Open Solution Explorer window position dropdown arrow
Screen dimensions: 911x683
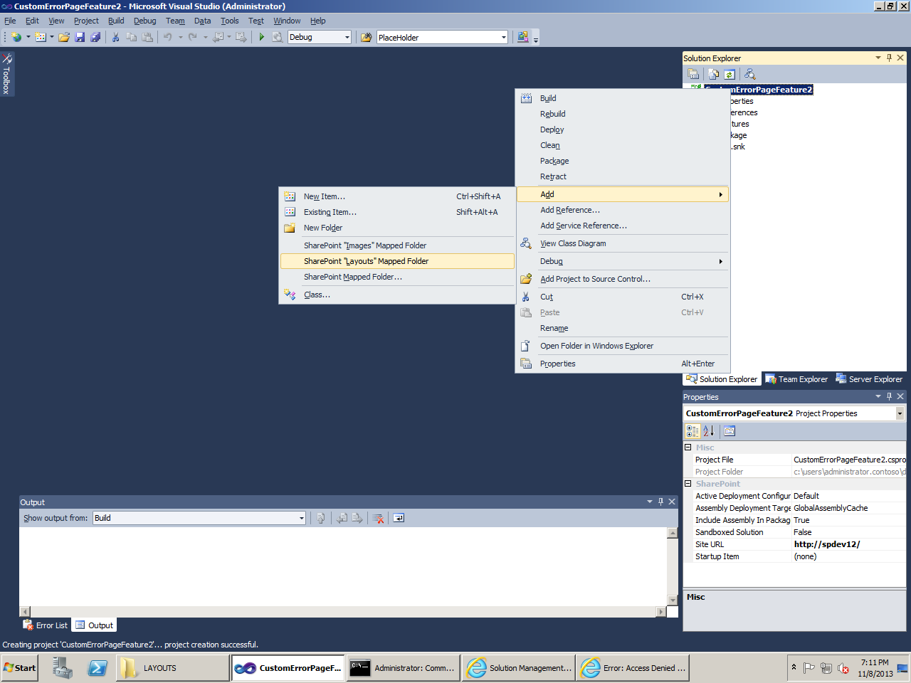click(x=878, y=58)
